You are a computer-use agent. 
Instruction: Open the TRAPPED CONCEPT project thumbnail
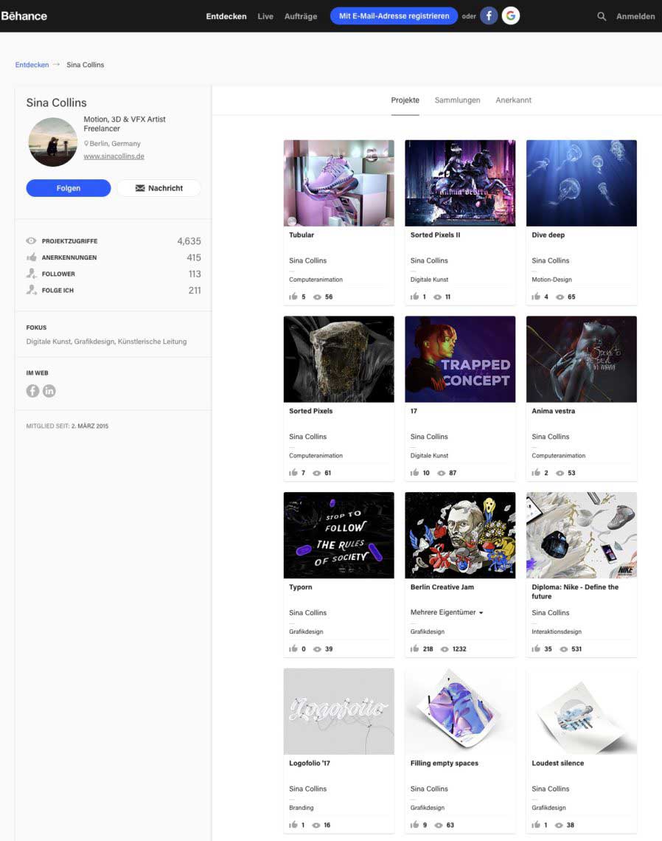460,359
